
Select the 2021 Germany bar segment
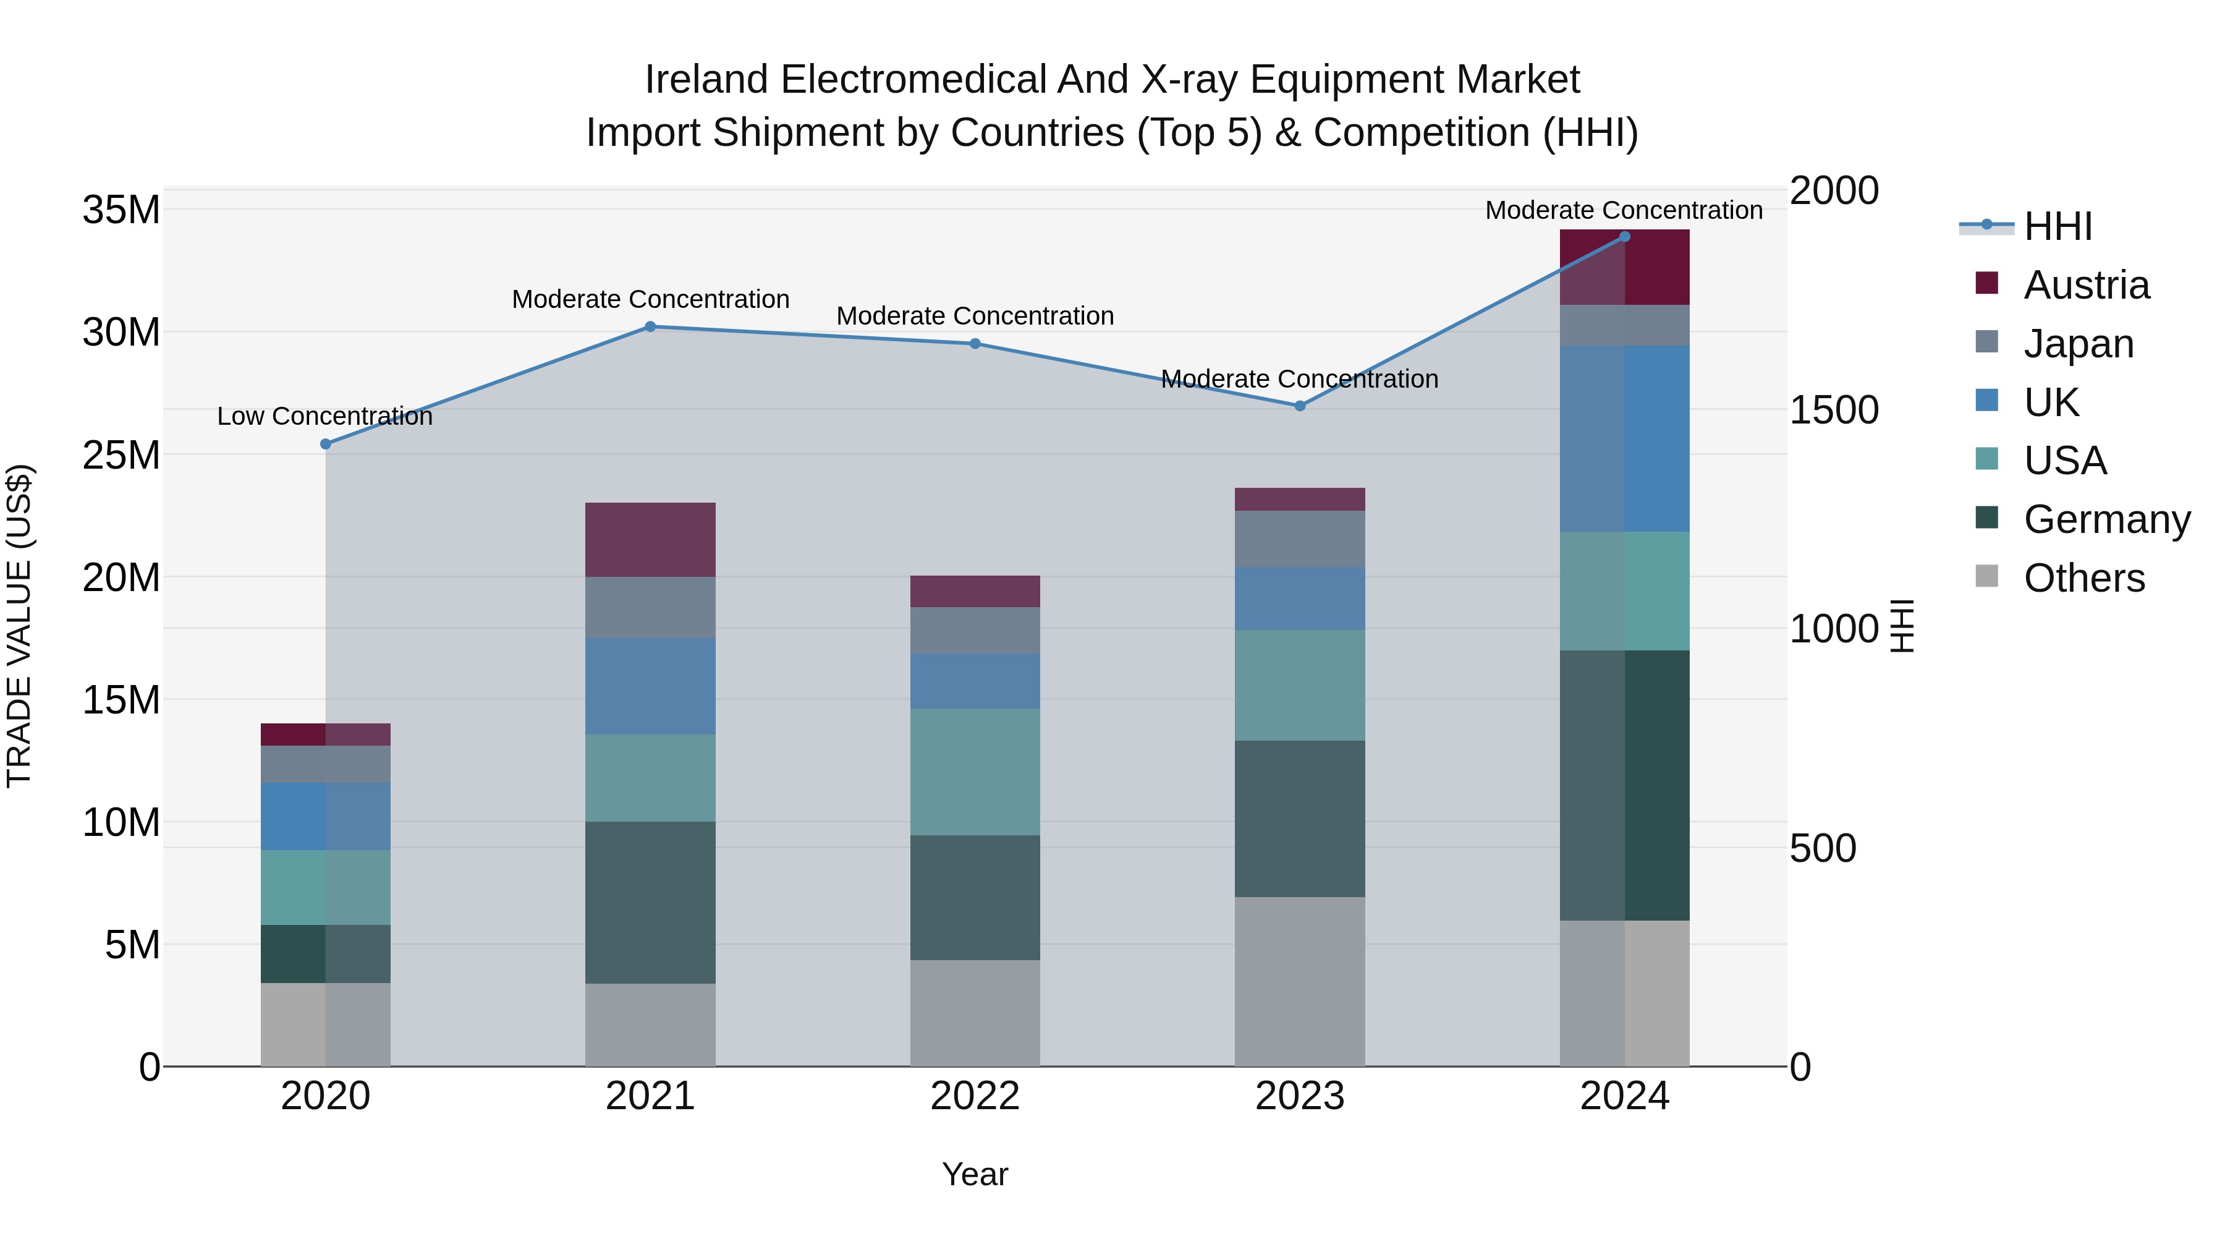pos(650,903)
